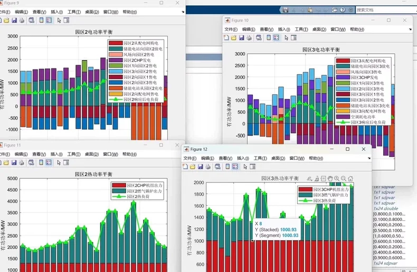Focus the 搜索文档 search field
This screenshot has height=272, width=417.
coord(386,10)
